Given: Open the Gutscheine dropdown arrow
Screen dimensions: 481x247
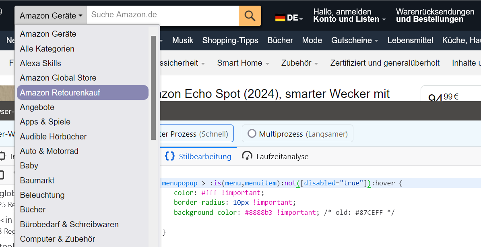Looking at the screenshot, I should point(376,41).
